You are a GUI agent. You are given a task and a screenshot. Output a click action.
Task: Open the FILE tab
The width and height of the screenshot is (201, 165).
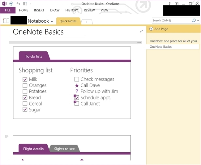click(x=8, y=10)
